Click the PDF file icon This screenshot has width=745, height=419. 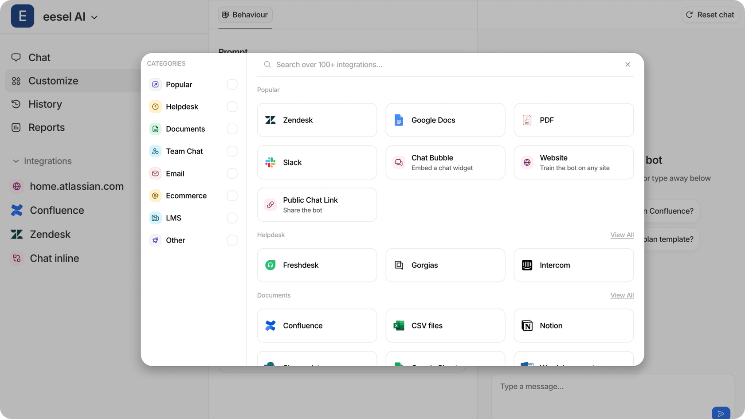point(527,120)
